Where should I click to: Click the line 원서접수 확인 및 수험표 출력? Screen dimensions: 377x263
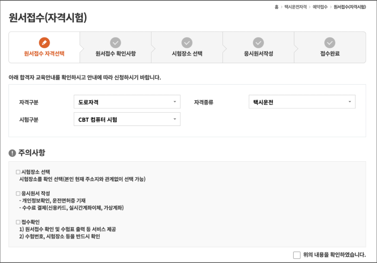68,229
